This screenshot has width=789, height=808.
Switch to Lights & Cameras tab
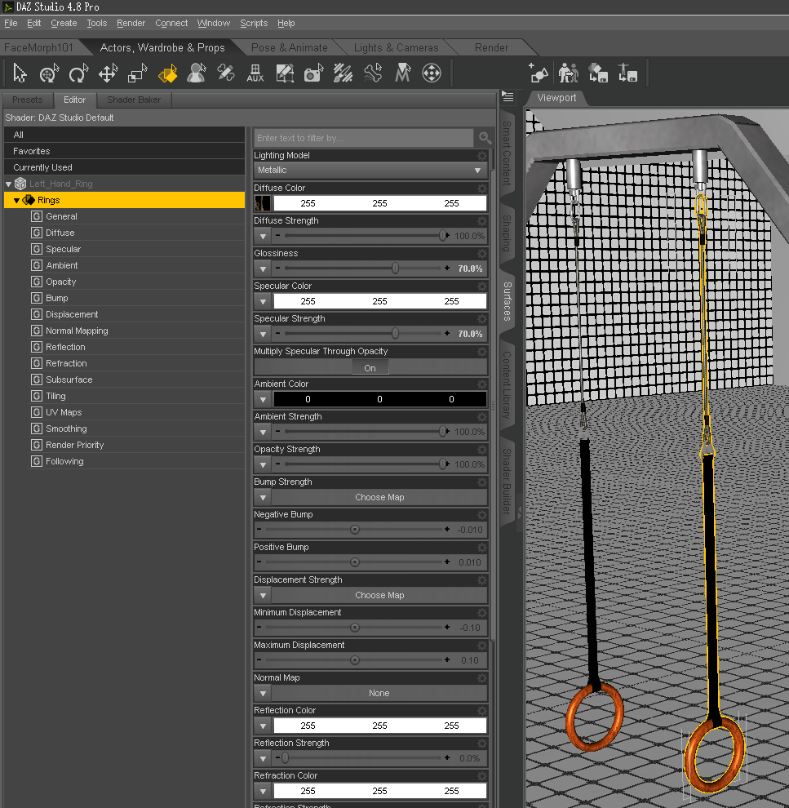click(396, 47)
